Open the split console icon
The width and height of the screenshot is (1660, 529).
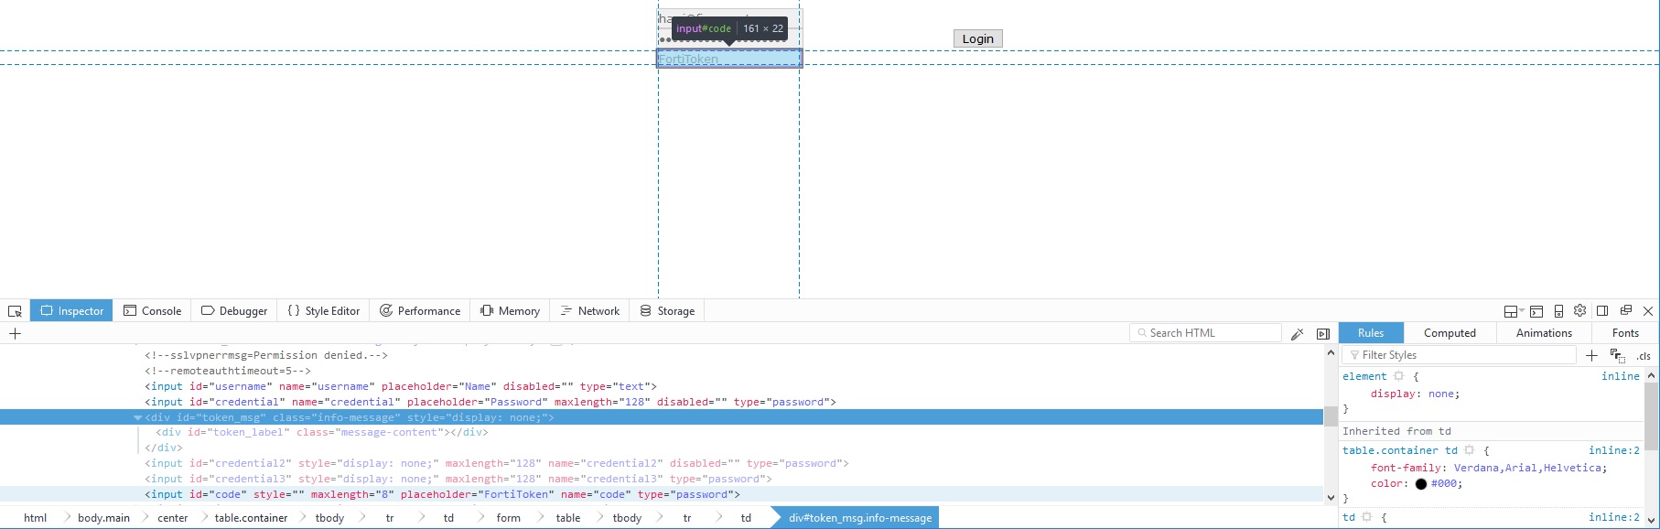(1536, 311)
